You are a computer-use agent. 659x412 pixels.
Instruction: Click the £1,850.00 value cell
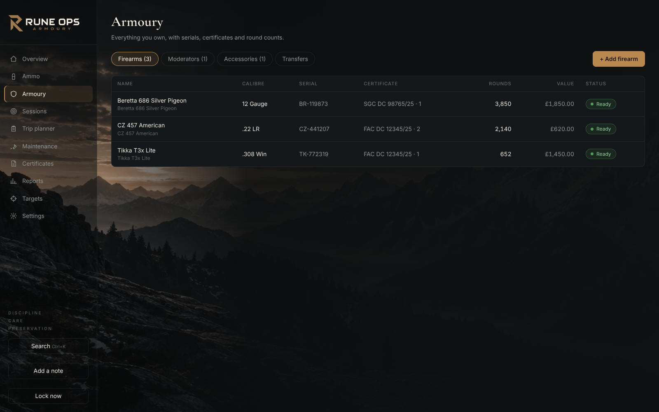tap(559, 104)
